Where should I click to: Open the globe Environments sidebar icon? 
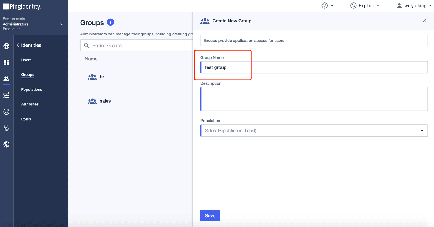7,46
